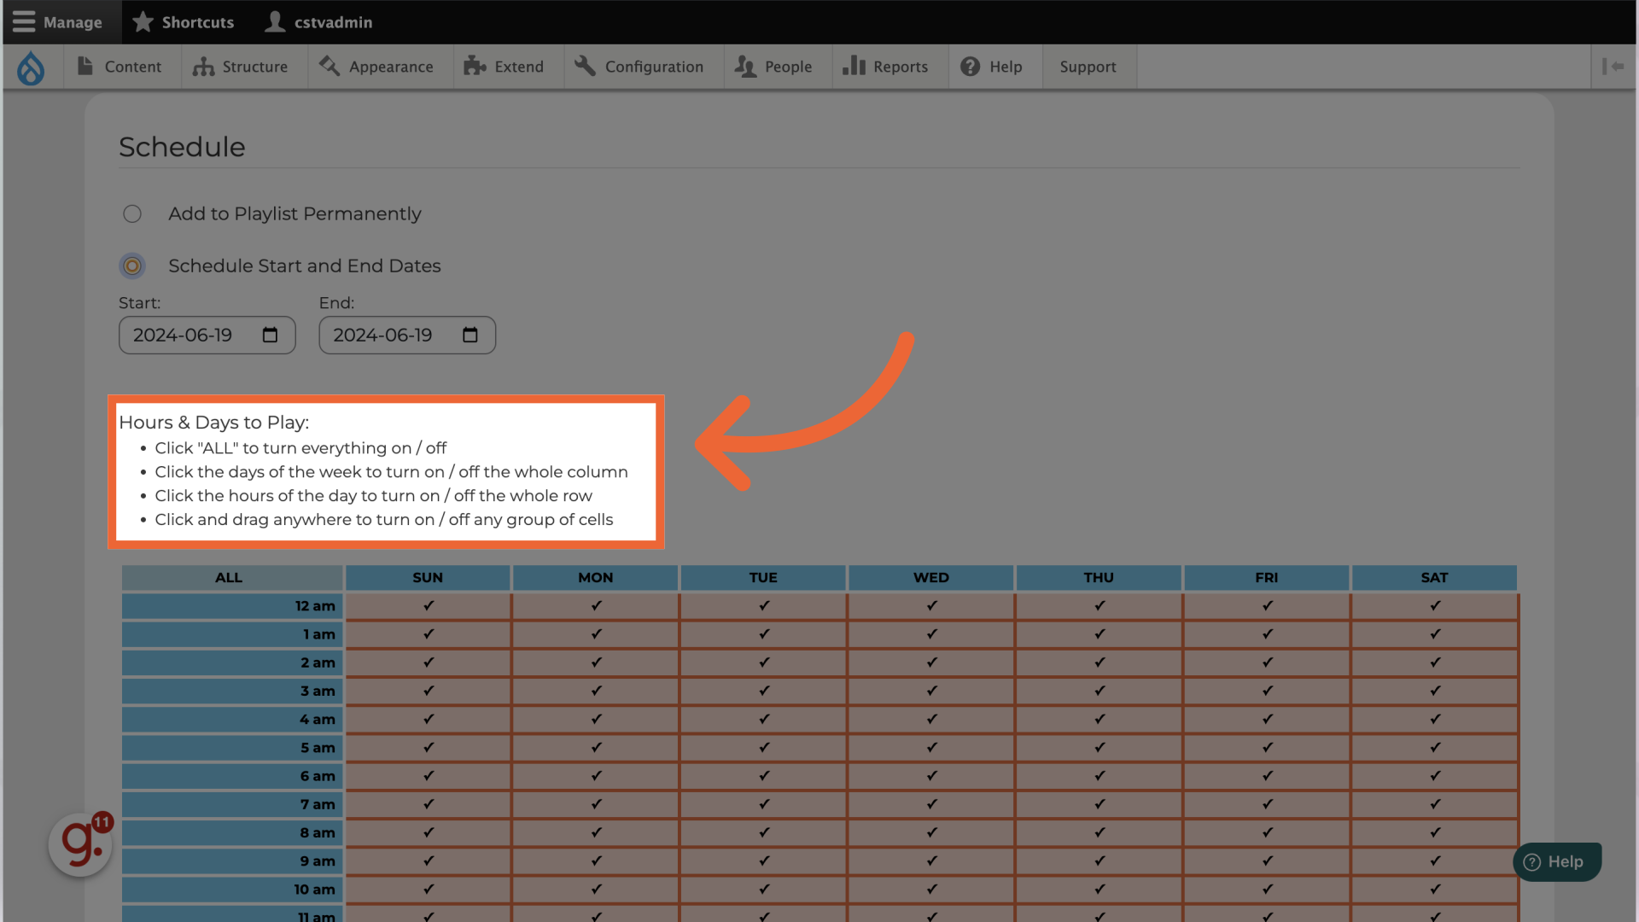Click the Drupal drop logo icon
Viewport: 1639px width, 922px height.
(31, 67)
